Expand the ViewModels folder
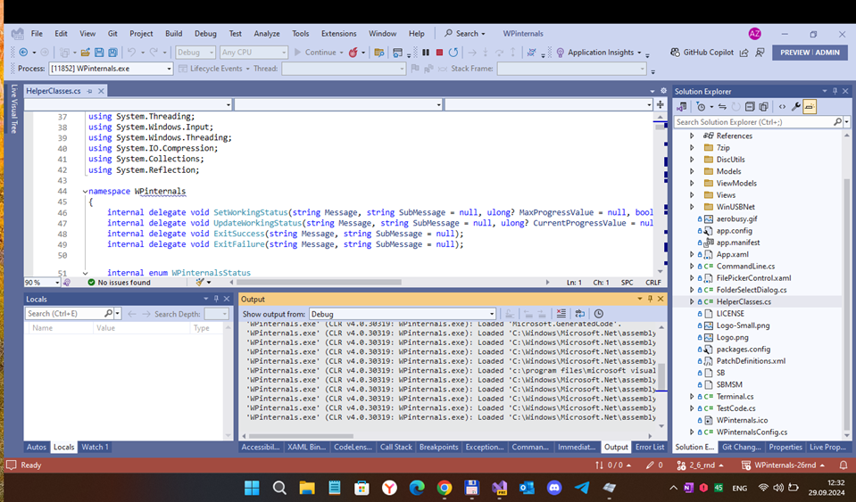This screenshot has width=856, height=502. 693,183
